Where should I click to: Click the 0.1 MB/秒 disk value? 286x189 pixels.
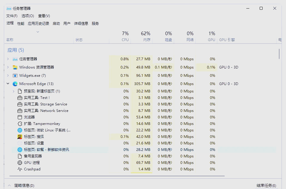[x=163, y=67]
